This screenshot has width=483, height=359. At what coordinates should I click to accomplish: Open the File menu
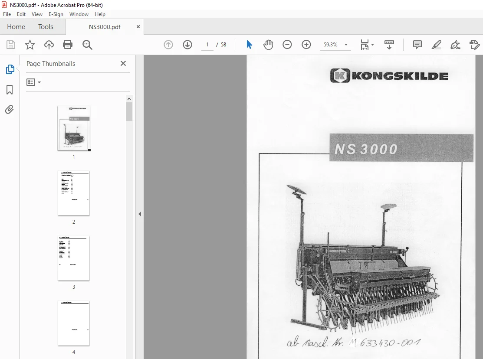pyautogui.click(x=7, y=14)
